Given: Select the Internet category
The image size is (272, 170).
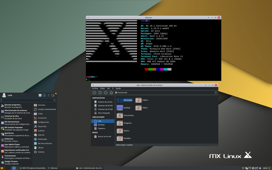Looking at the screenshot, I should coord(45,135).
